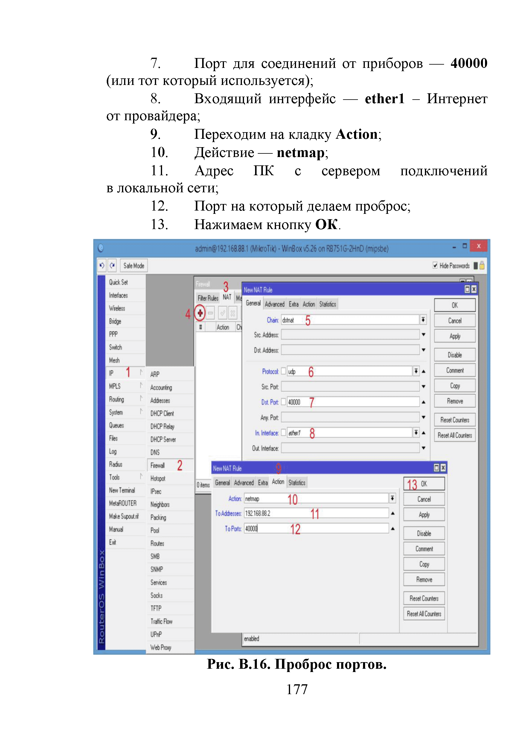Toggle the Protocol invert checkbox
The width and height of the screenshot is (523, 742).
click(283, 371)
